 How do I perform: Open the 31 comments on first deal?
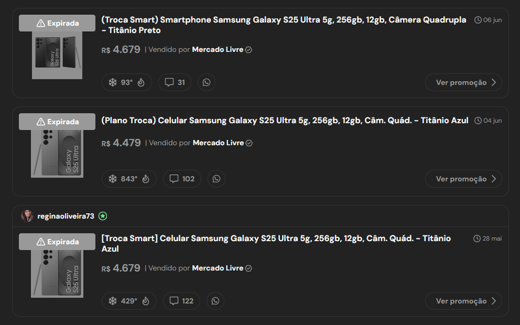(175, 83)
